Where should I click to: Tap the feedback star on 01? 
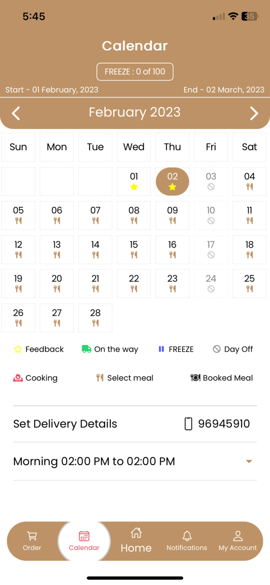click(x=134, y=187)
